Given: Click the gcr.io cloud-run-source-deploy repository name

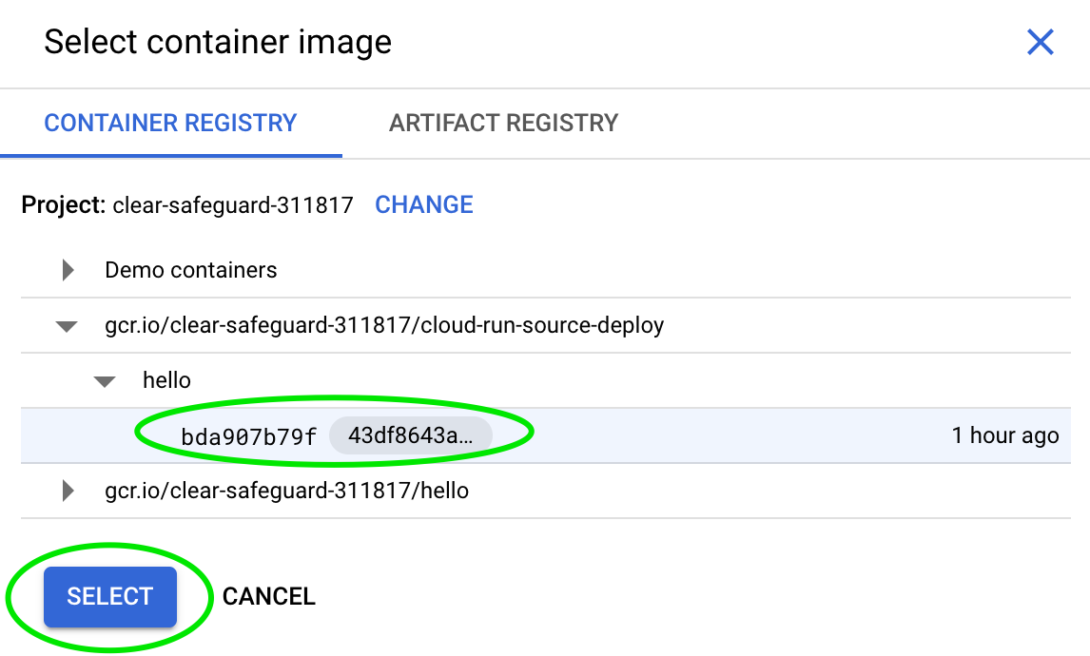Looking at the screenshot, I should pyautogui.click(x=384, y=325).
